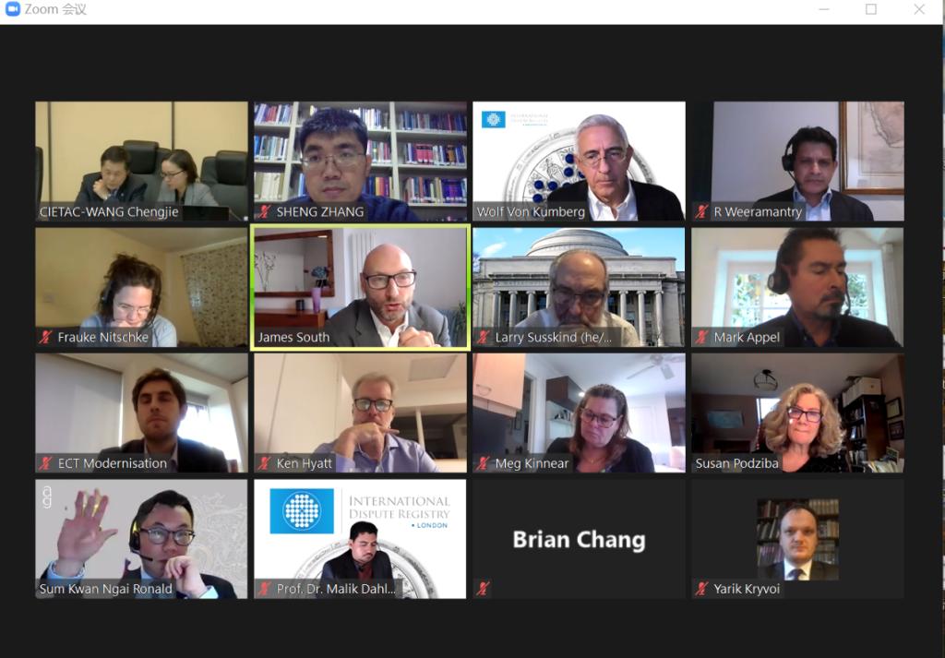The width and height of the screenshot is (945, 658).
Task: Click Yarik Kryvoi's muted microphone icon
Action: (701, 588)
